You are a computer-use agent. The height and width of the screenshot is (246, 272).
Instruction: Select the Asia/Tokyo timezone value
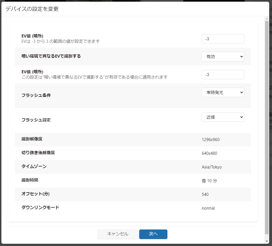coord(212,167)
